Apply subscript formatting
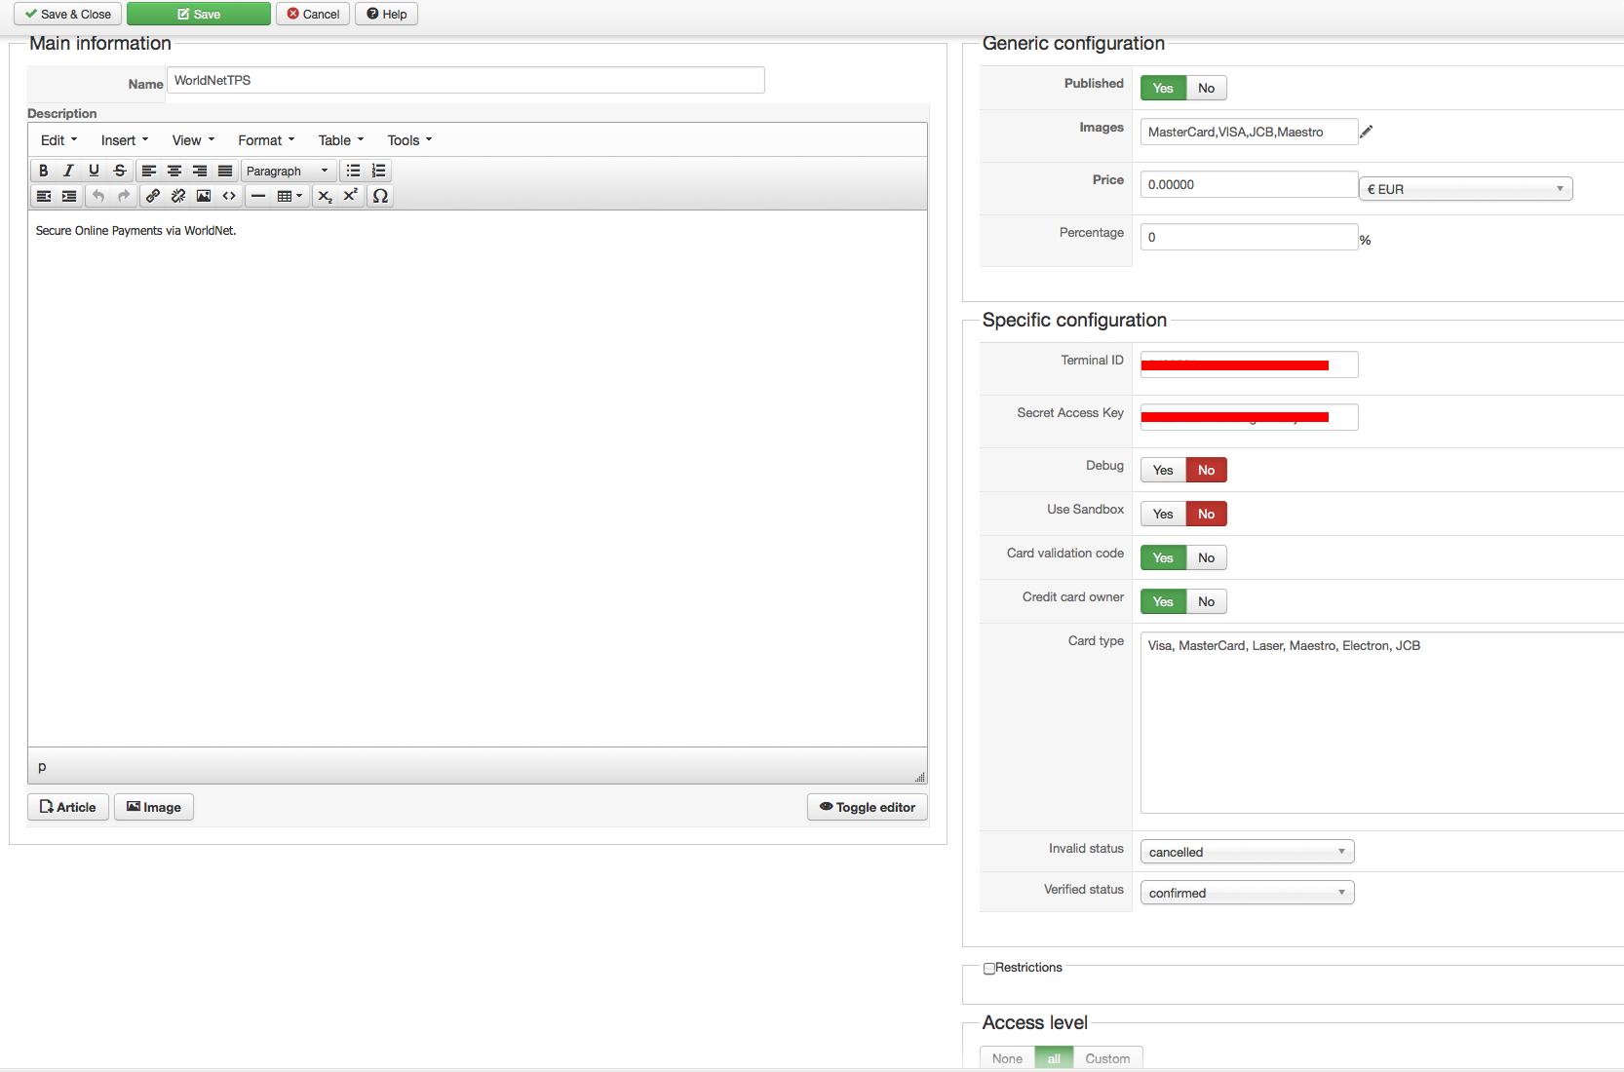 click(x=326, y=196)
